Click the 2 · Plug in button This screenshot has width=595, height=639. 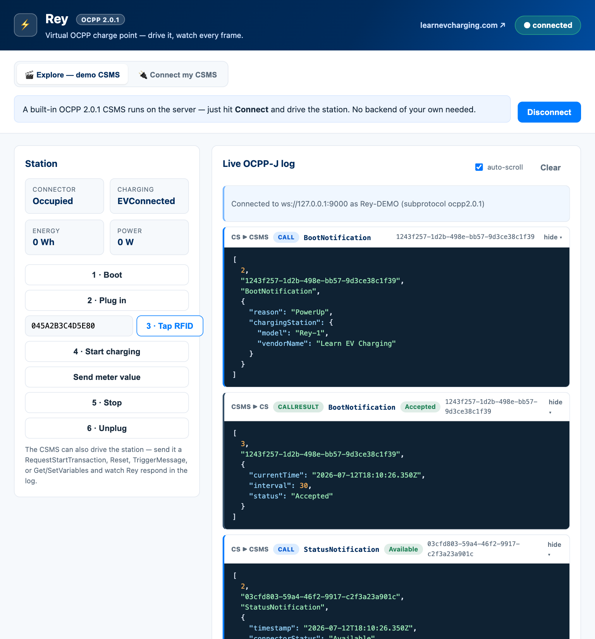pyautogui.click(x=107, y=301)
